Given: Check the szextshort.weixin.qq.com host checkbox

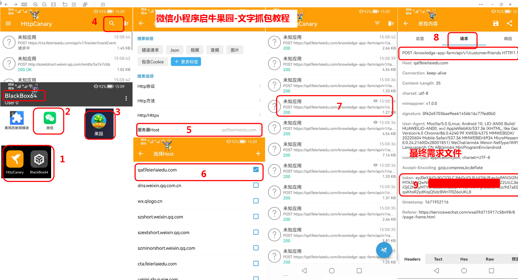Looking at the screenshot, I should click(x=256, y=232).
